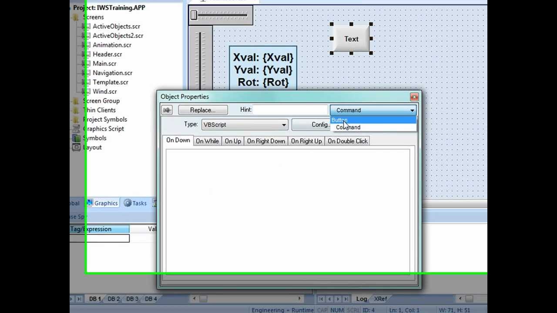This screenshot has height=313, width=557.
Task: Step to previous output tab arrow
Action: click(x=329, y=299)
